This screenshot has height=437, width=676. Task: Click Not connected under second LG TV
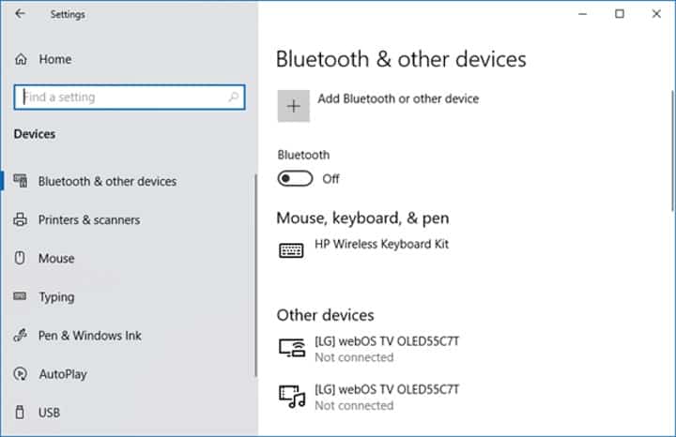pyautogui.click(x=354, y=405)
